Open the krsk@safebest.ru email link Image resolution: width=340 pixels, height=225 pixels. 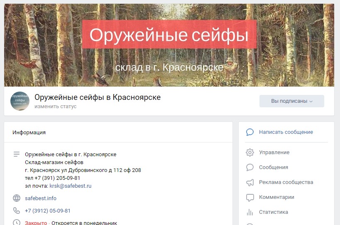(x=71, y=186)
